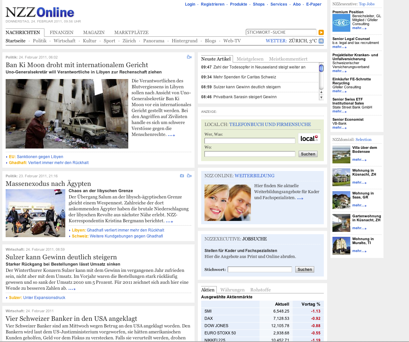The image size is (409, 342).
Task: Open the FINANZEN main navigation section
Action: pos(62,32)
